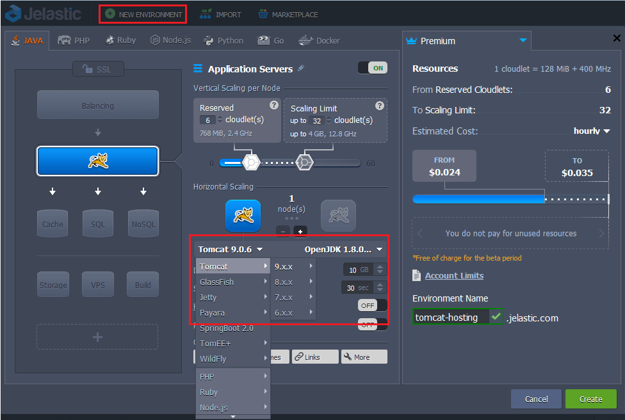The height and width of the screenshot is (420, 625).
Task: Click the scaling limit slider handle
Action: click(305, 163)
